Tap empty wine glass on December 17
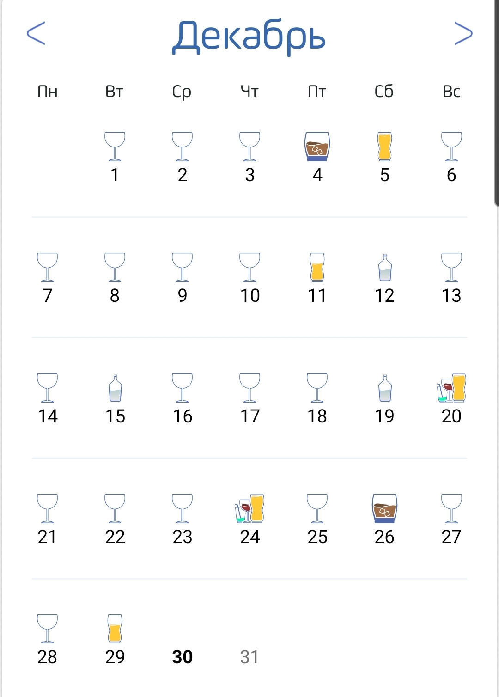 pyautogui.click(x=250, y=388)
